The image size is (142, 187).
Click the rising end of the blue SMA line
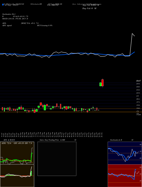pyautogui.click(x=135, y=52)
